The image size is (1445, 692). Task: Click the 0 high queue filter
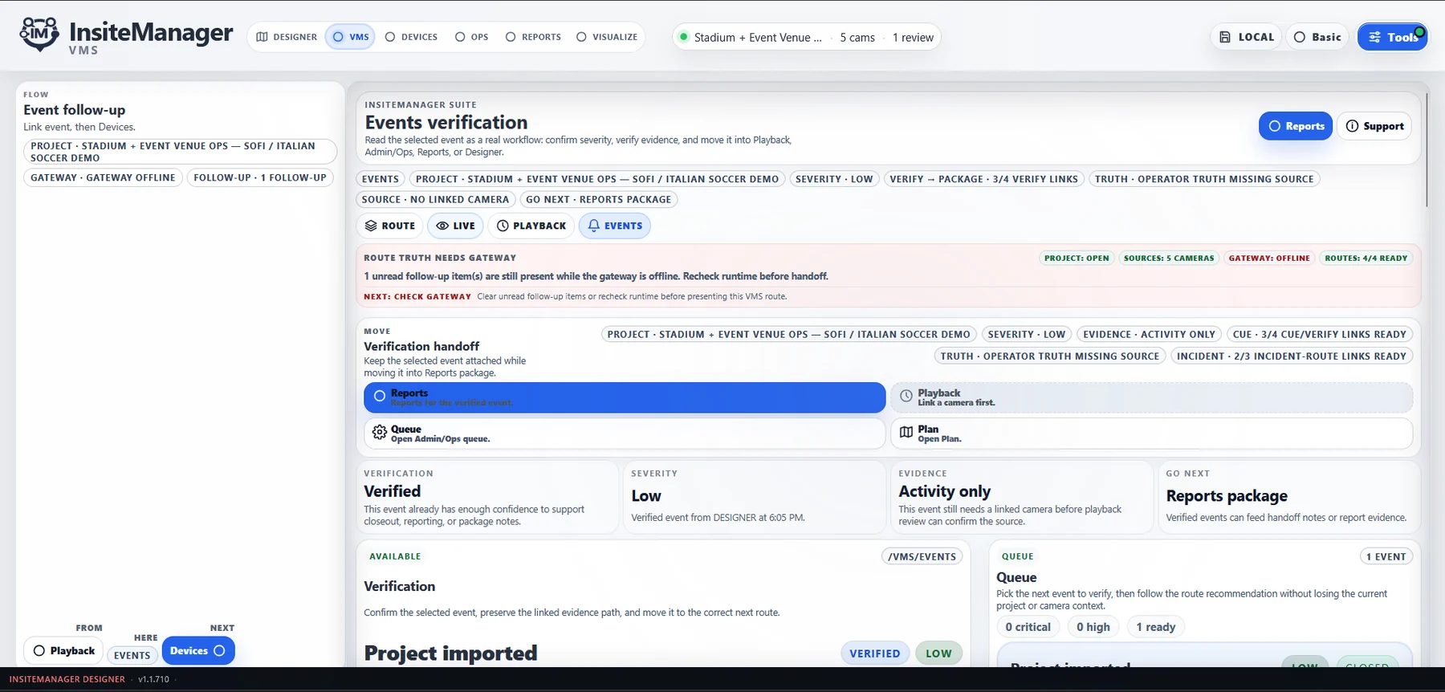(1093, 627)
